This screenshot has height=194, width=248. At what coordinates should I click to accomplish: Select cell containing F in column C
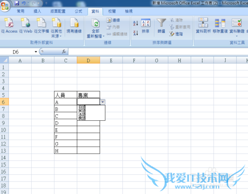65,137
